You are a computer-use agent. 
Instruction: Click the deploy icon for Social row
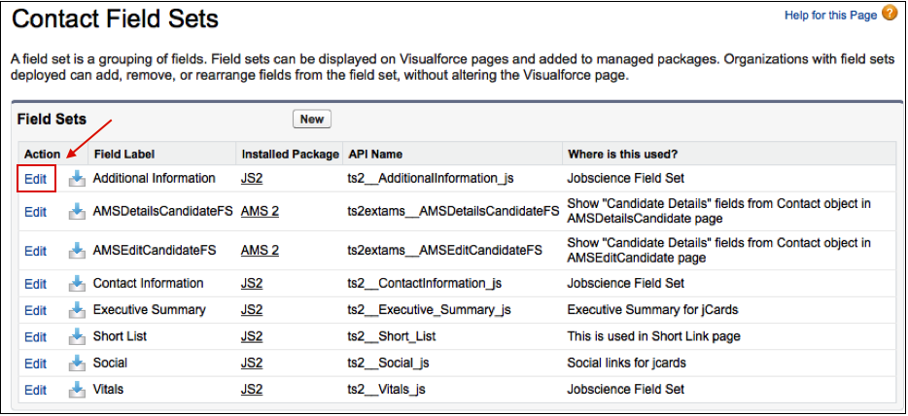tap(77, 364)
